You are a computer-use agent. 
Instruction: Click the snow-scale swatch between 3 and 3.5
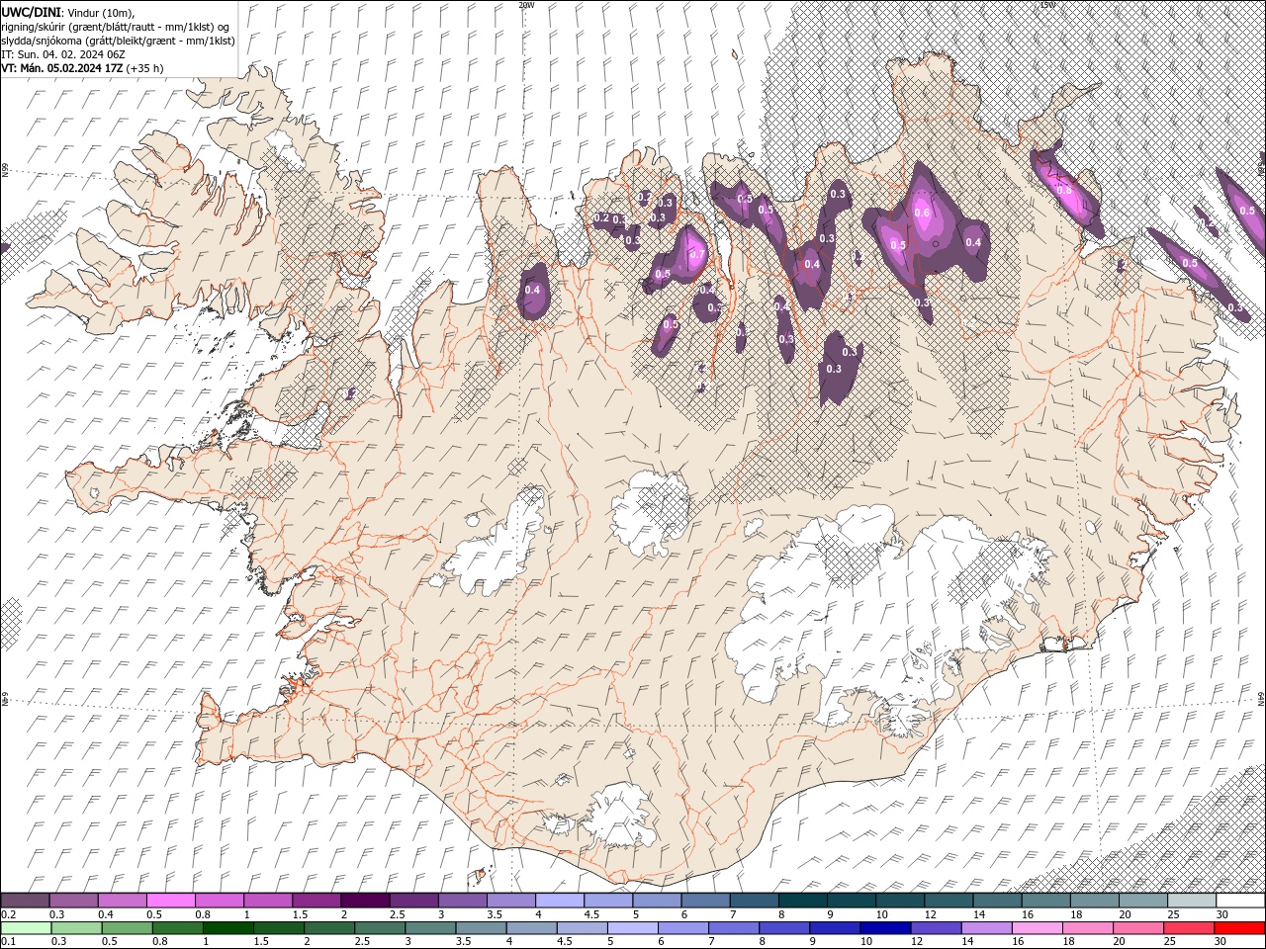click(x=463, y=901)
